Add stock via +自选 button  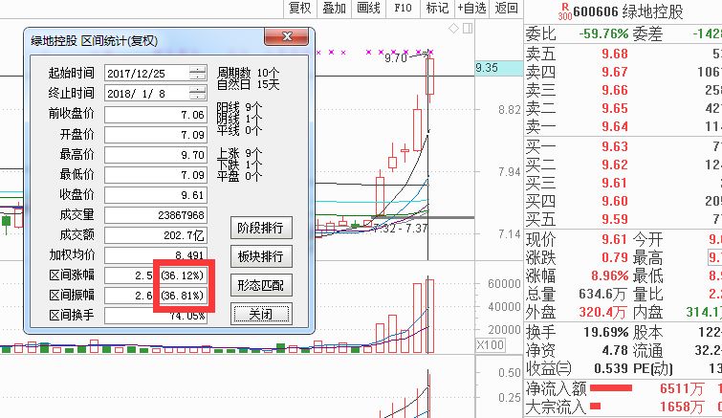pyautogui.click(x=471, y=8)
